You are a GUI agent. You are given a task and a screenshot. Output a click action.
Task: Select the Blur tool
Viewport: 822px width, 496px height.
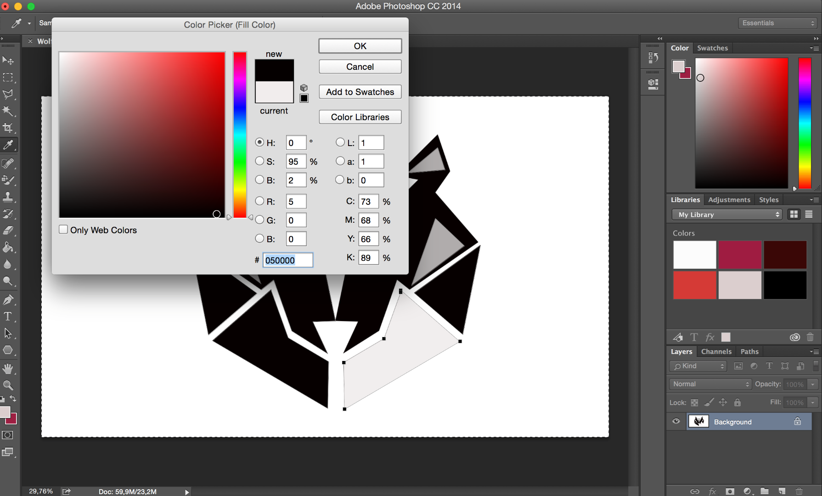pyautogui.click(x=8, y=265)
